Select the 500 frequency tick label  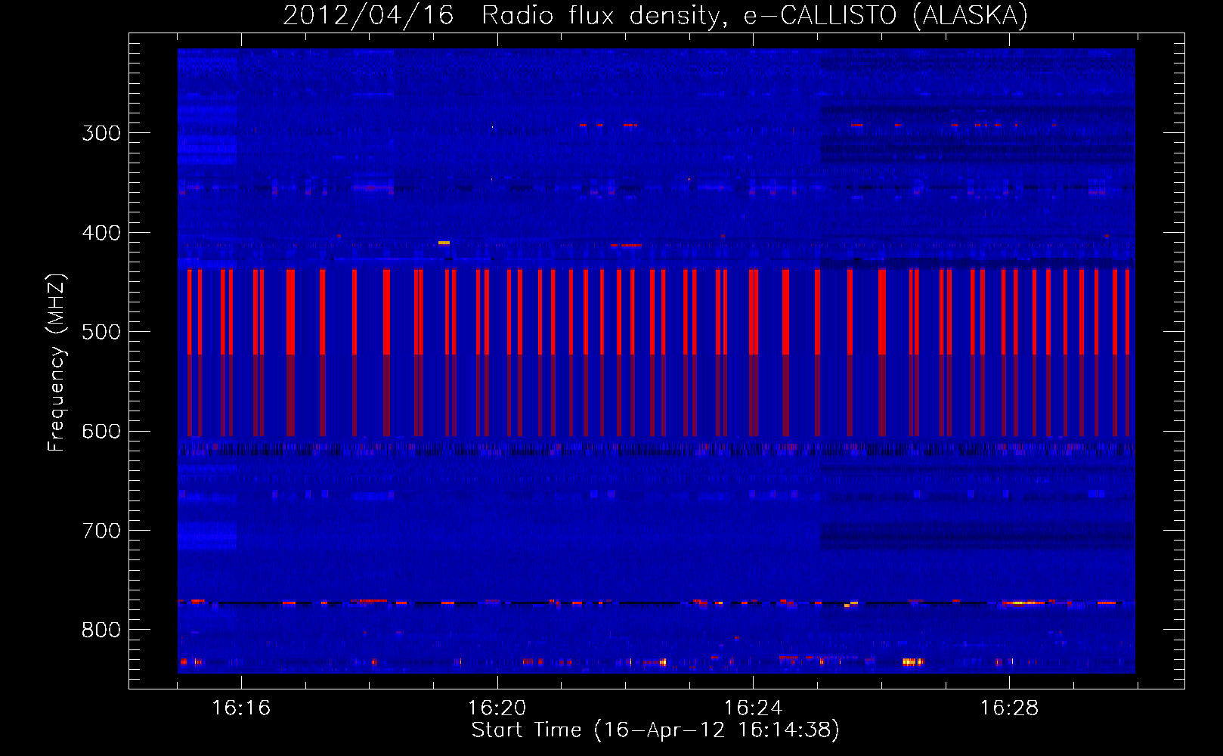click(x=101, y=332)
